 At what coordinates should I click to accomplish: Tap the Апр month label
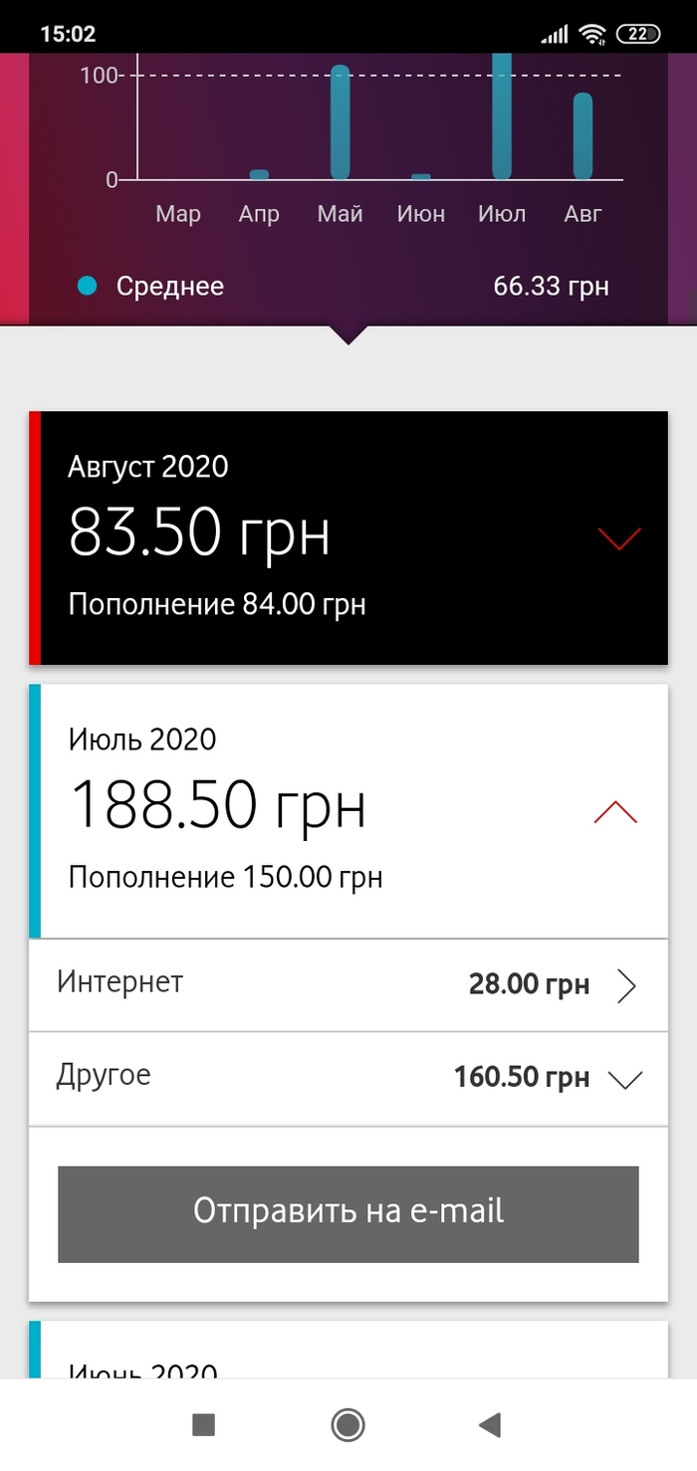point(259,214)
